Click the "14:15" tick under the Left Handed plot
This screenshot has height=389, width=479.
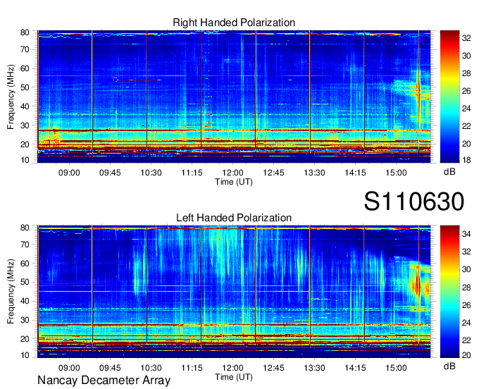355,368
